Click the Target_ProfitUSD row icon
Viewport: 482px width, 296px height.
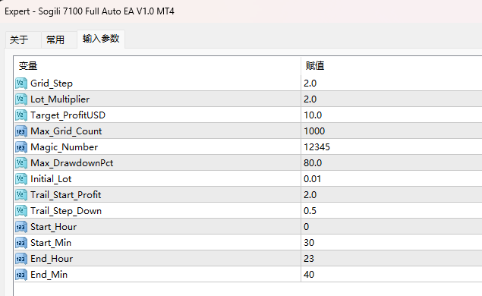pos(21,115)
